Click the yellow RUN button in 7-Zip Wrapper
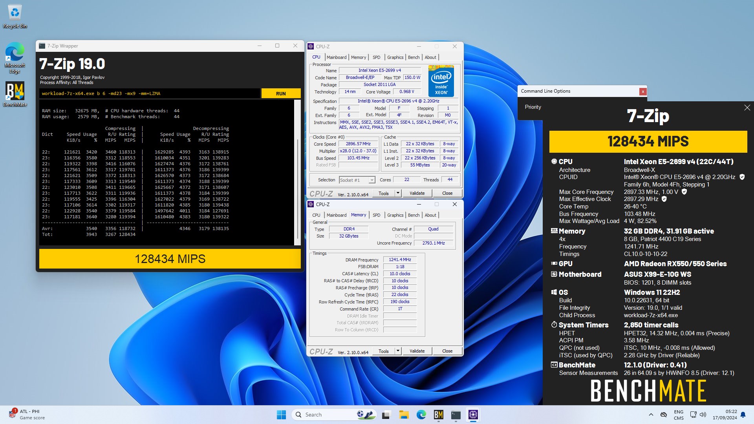754x424 pixels. click(x=281, y=93)
